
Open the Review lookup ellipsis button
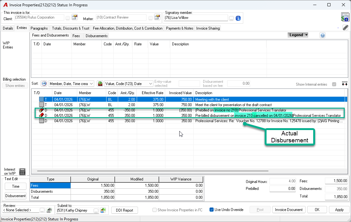(42, 210)
